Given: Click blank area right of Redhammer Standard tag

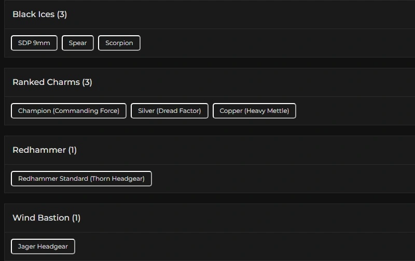Looking at the screenshot, I should pos(280,179).
